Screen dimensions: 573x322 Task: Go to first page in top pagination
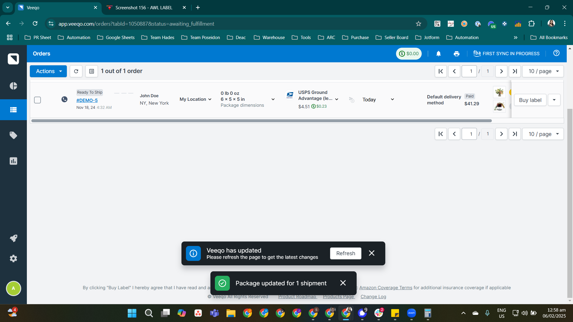(440, 71)
